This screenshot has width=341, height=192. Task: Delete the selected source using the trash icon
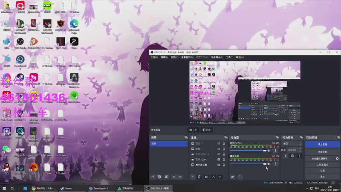[x=199, y=177]
